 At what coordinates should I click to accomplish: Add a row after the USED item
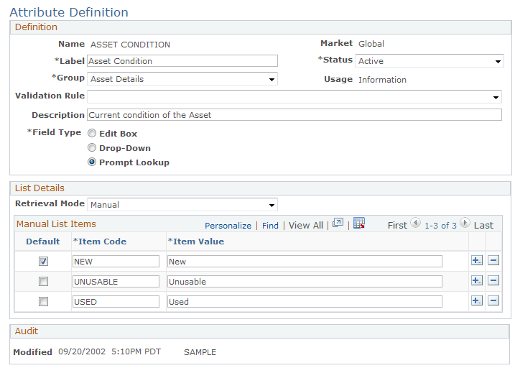(476, 300)
